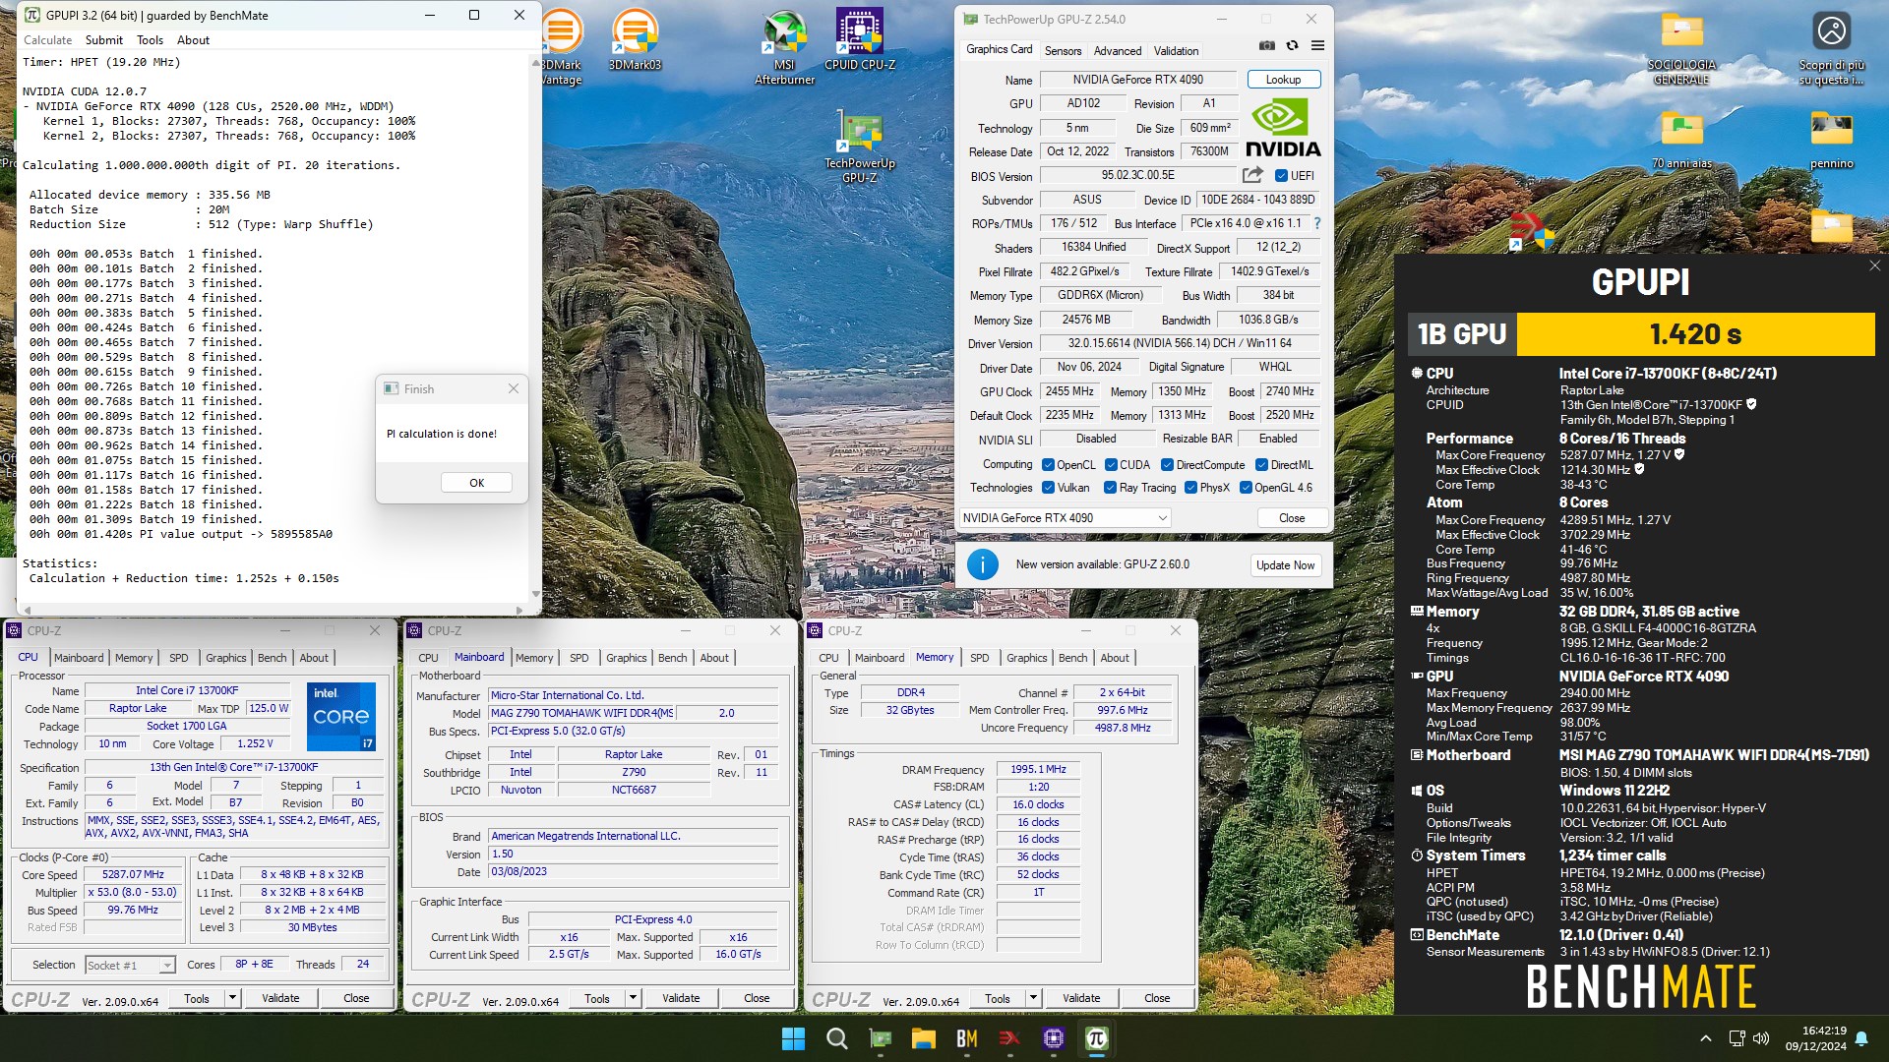Toggle the Vulkan checkbox
The width and height of the screenshot is (1889, 1062).
point(1048,488)
